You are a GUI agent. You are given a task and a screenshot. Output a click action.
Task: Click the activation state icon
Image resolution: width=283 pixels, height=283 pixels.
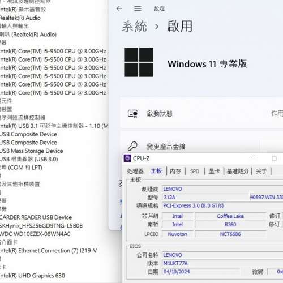click(x=132, y=114)
